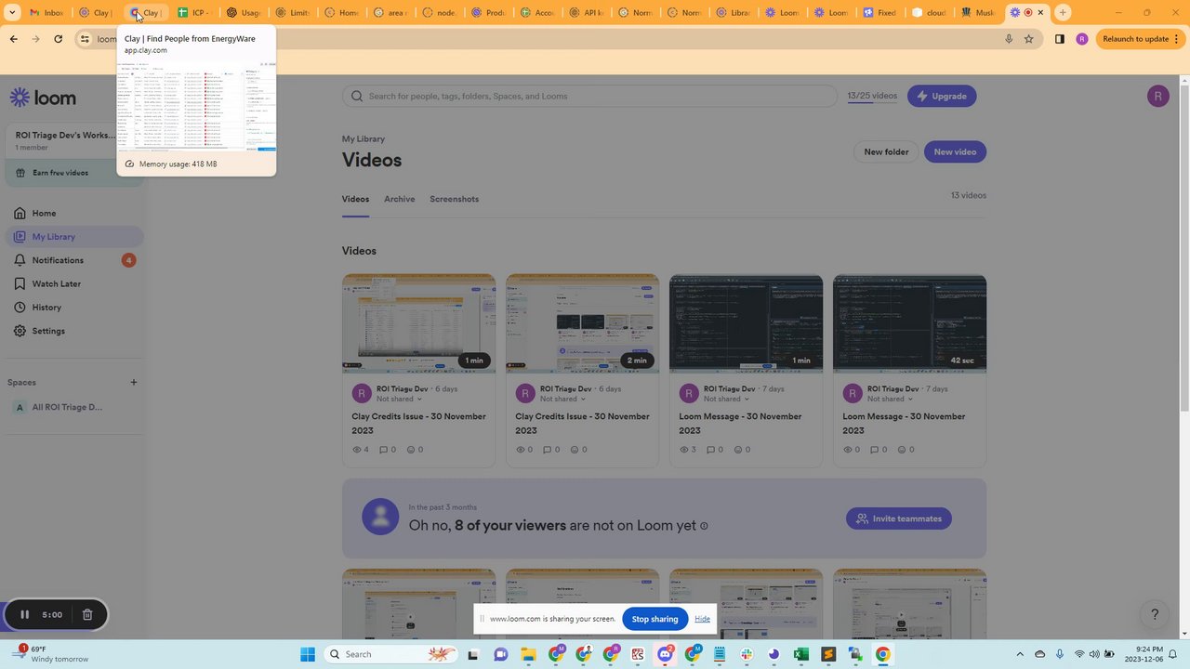Open the 42 sec Loom Message video thumbnail

pos(909,323)
